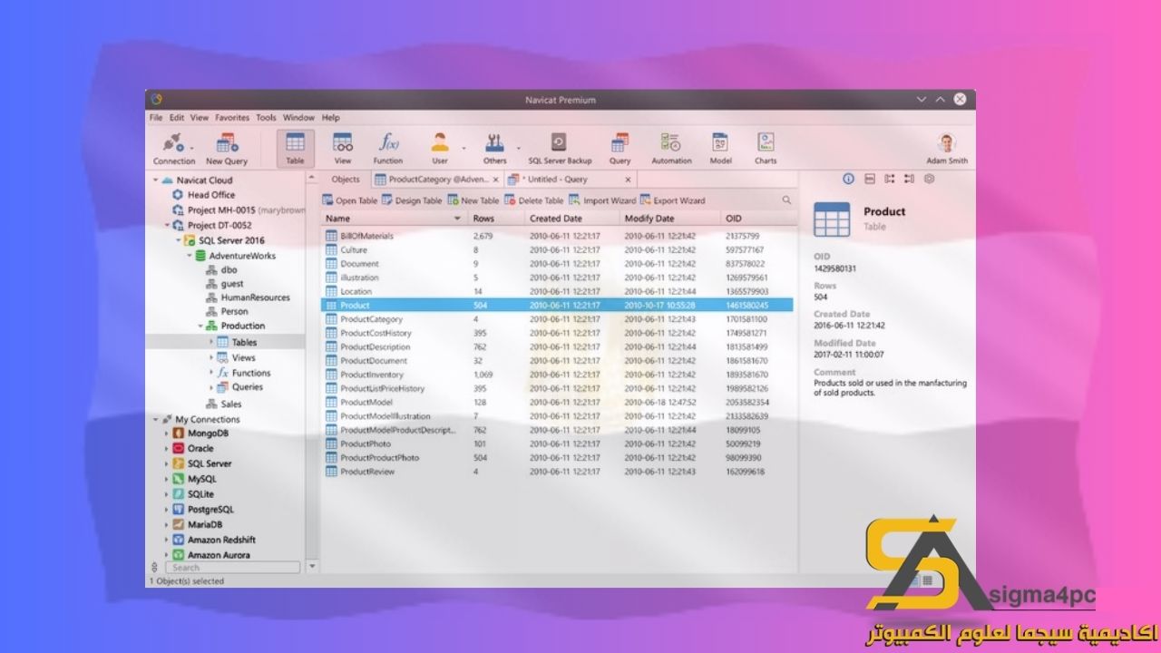Open the View toolbar button
The width and height of the screenshot is (1161, 653).
(x=343, y=149)
